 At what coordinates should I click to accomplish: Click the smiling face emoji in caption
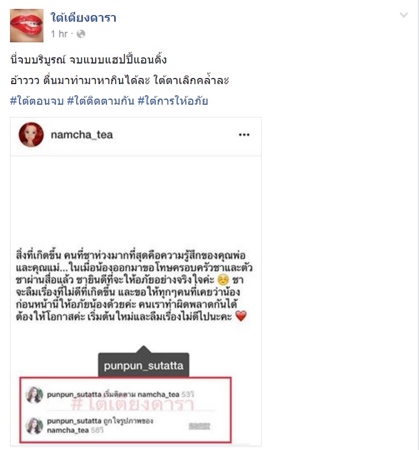click(223, 280)
